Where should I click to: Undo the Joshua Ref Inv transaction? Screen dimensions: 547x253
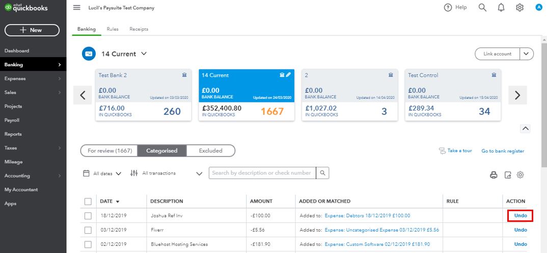[521, 216]
